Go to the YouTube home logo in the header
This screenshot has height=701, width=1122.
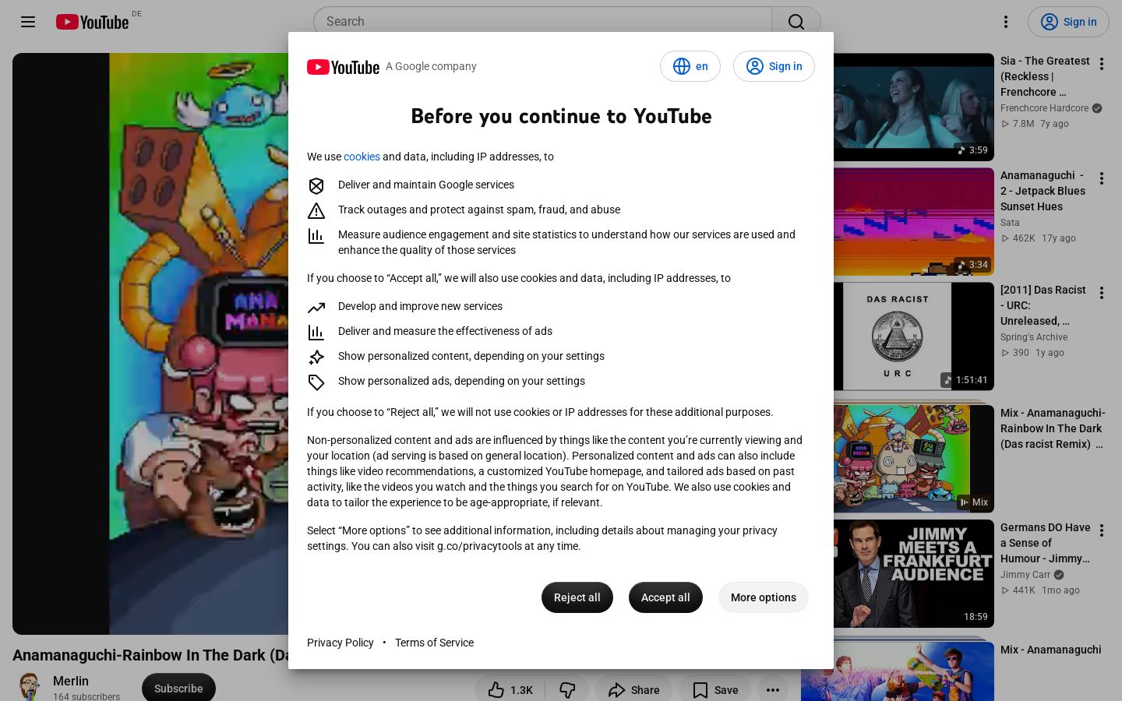coord(92,22)
